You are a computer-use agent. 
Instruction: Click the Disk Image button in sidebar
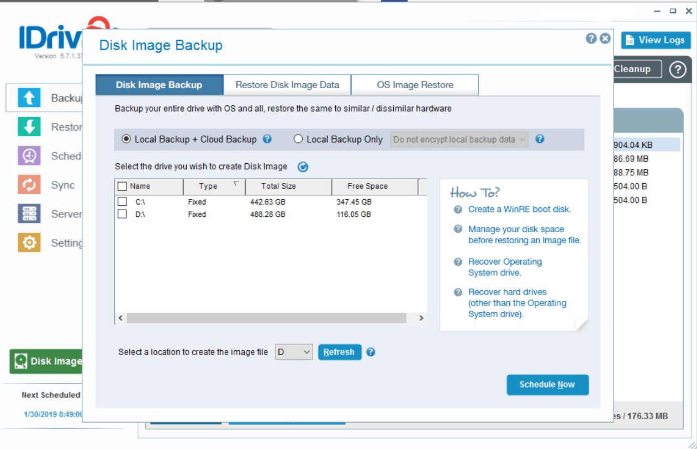pos(46,361)
